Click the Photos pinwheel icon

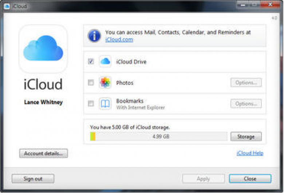pos(105,83)
